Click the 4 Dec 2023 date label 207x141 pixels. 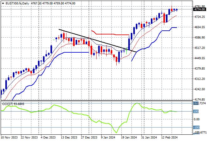coord(48,138)
